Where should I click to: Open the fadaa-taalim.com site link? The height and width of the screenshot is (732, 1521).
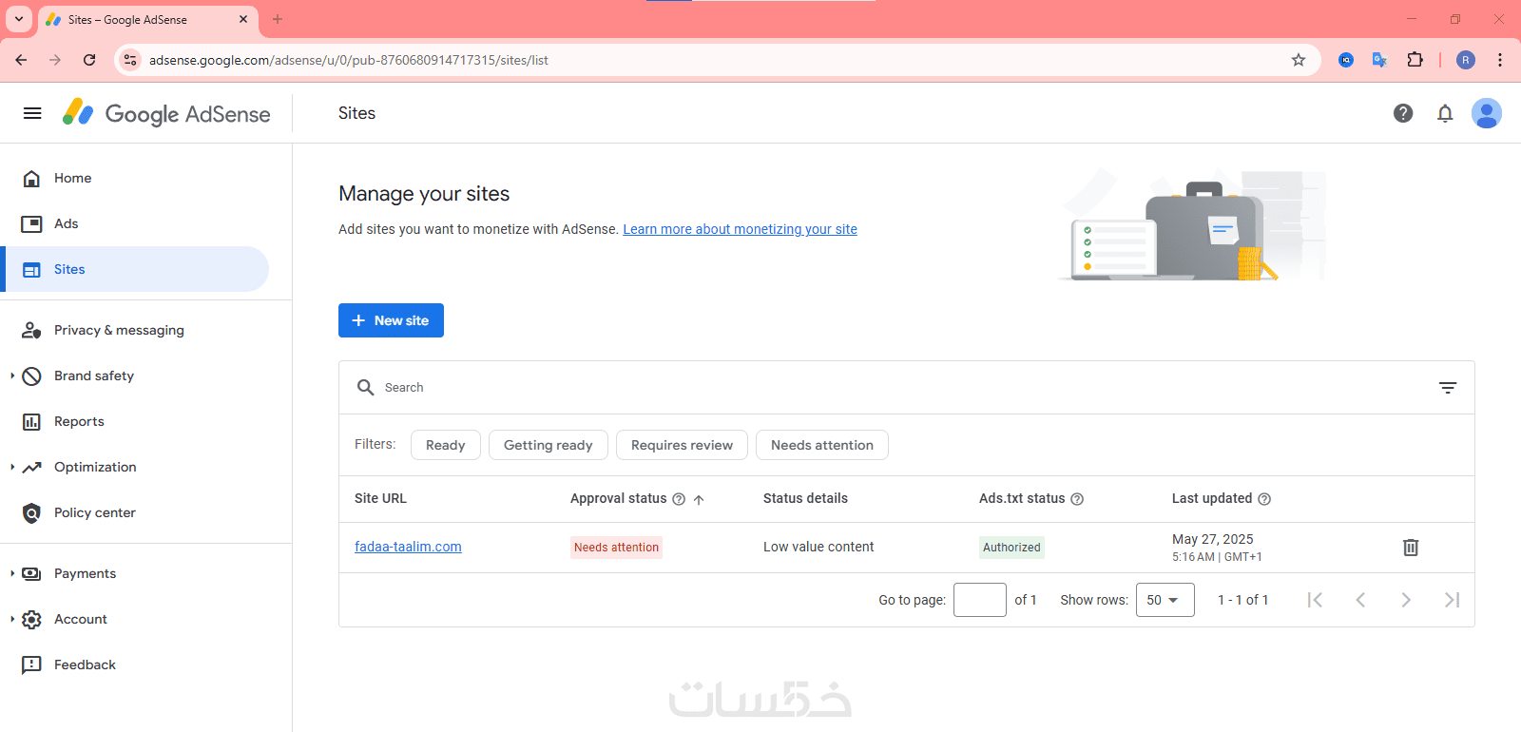point(408,547)
